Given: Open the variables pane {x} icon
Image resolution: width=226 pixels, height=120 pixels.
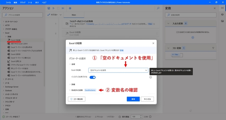Looking at the screenshot, I should click(x=222, y=8).
